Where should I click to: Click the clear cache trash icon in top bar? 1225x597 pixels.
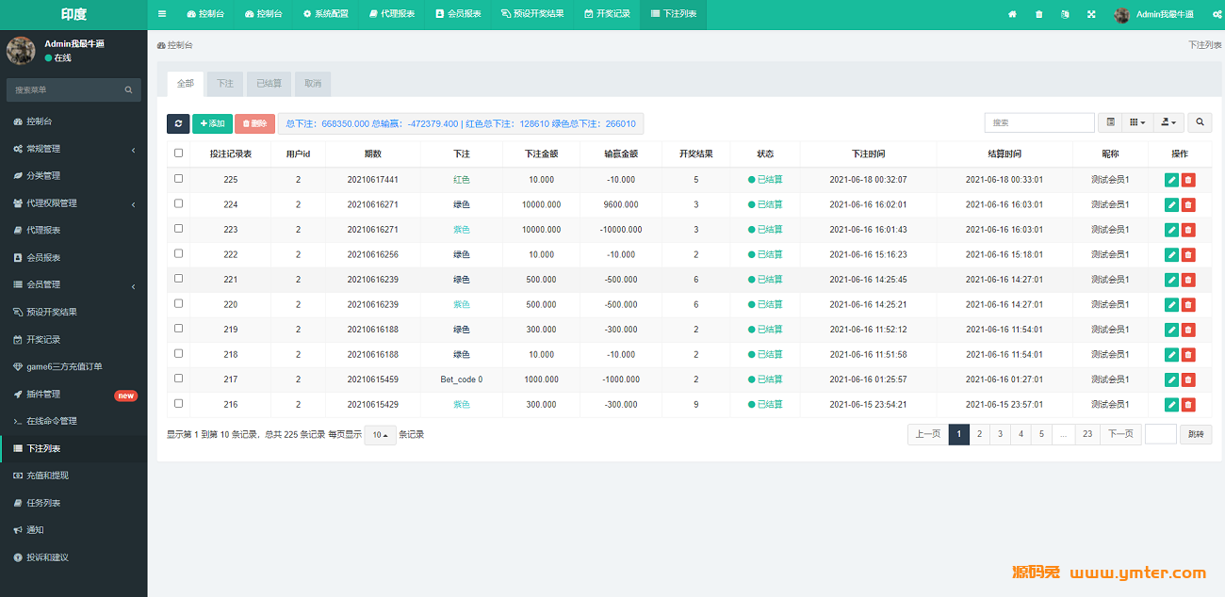[1039, 14]
